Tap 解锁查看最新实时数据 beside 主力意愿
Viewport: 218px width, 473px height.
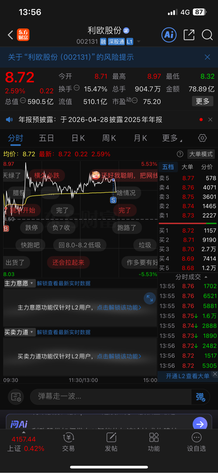(64, 283)
